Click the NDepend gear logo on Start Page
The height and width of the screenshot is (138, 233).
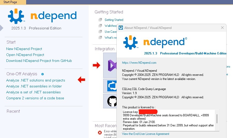click(16, 16)
